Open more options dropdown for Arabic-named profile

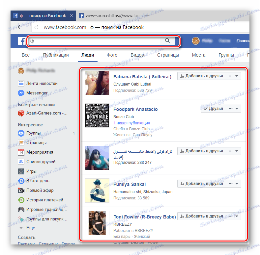point(233,151)
